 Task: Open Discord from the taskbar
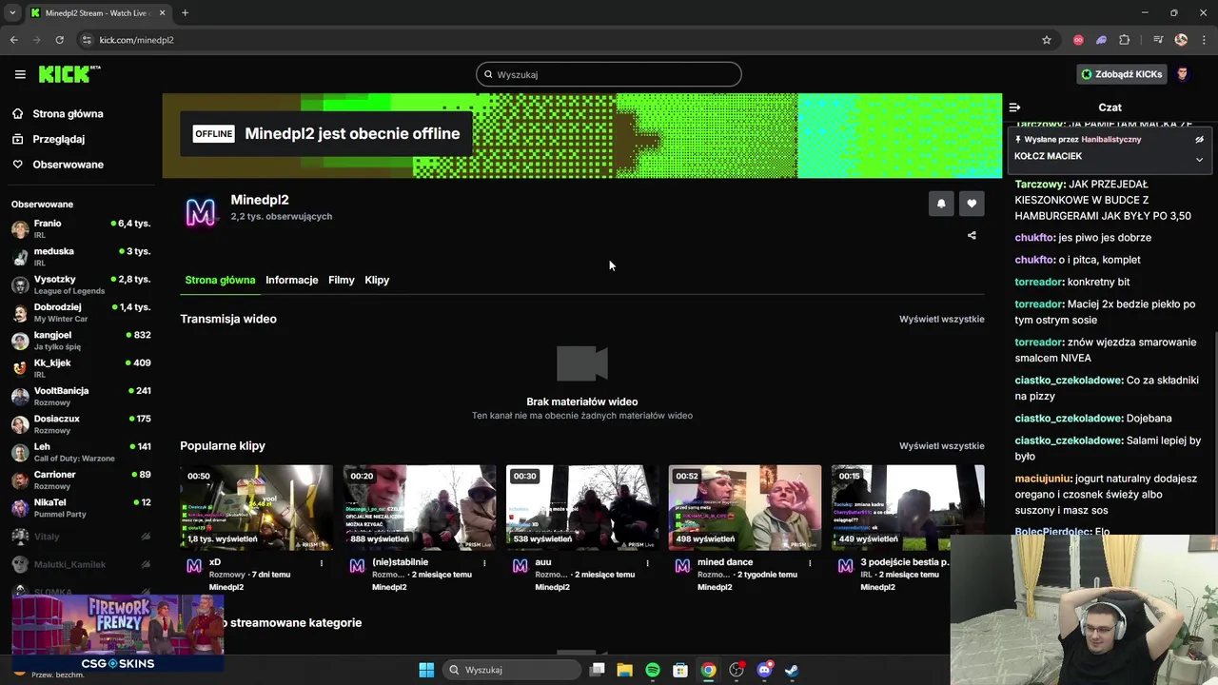point(764,670)
